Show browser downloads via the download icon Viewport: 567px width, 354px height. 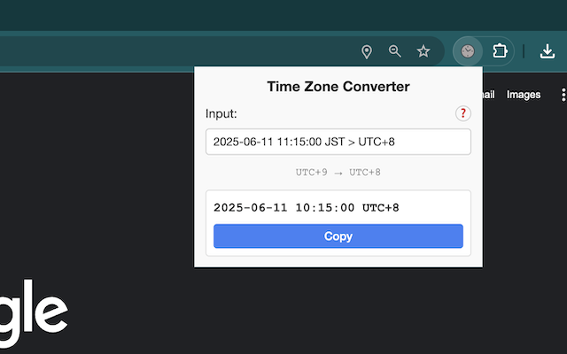pos(548,51)
